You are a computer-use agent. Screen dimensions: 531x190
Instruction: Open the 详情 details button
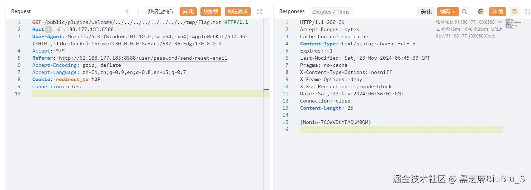pos(498,12)
